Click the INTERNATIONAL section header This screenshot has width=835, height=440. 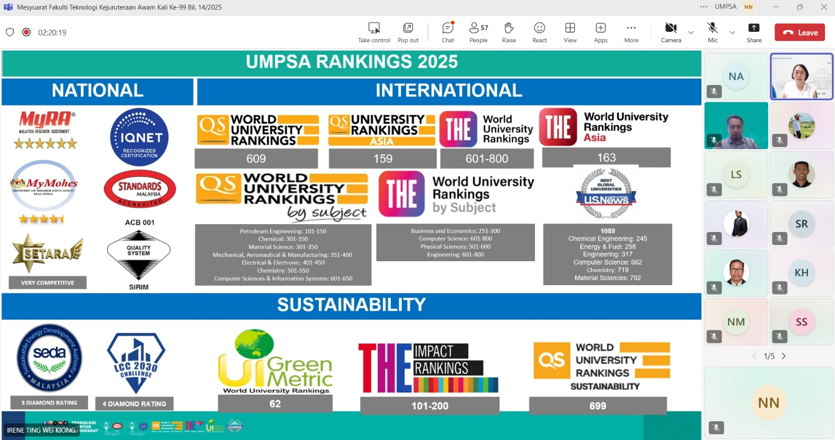point(449,91)
